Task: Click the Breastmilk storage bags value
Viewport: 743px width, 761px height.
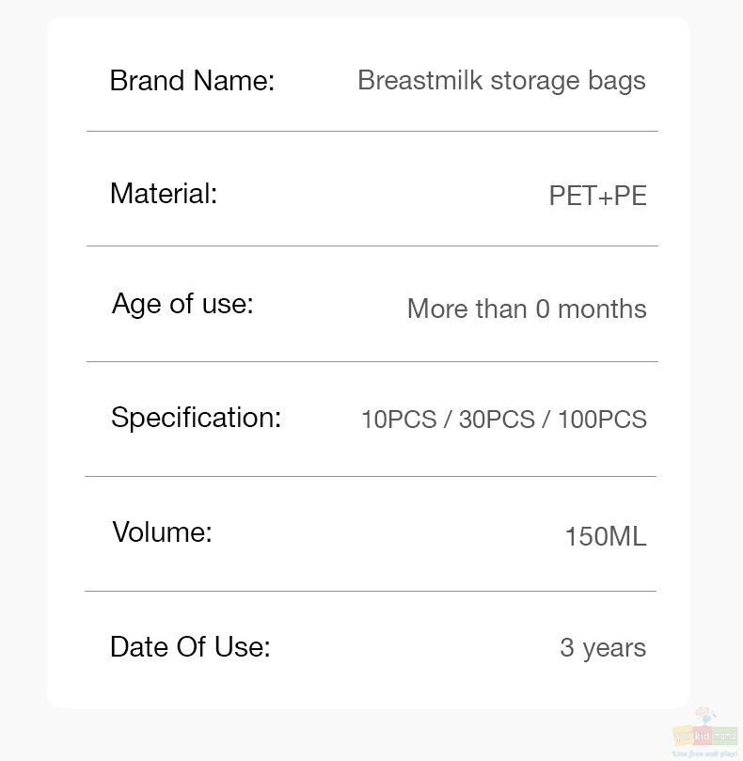Action: pyautogui.click(x=501, y=81)
